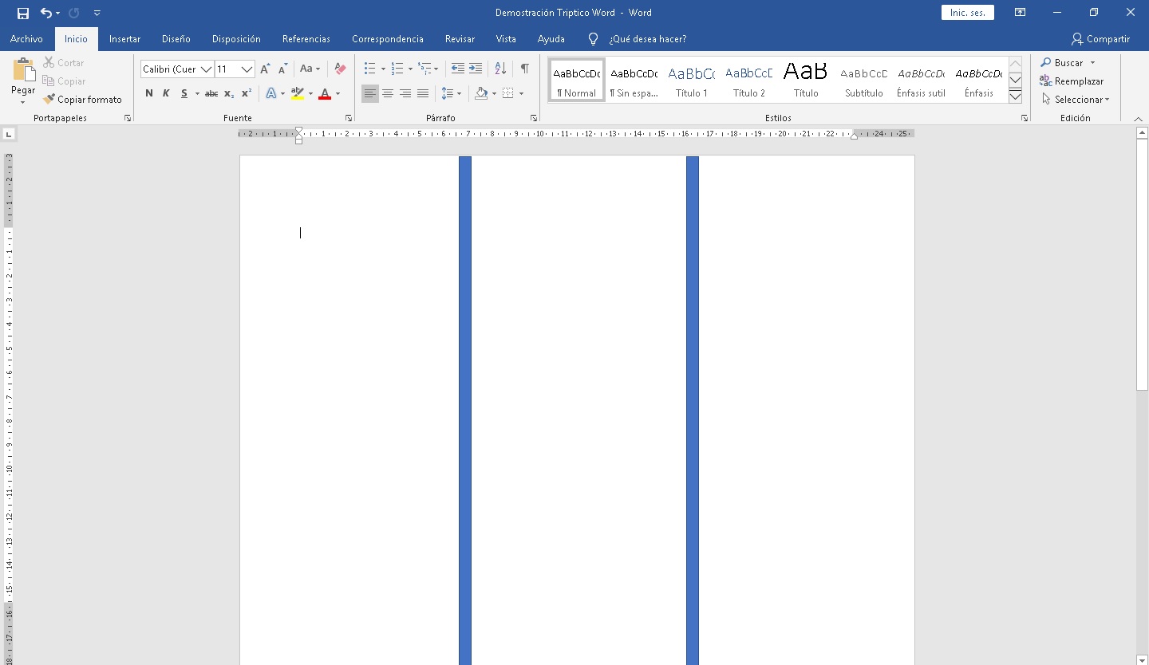
Task: Click Copiar in clipboard group
Action: (x=64, y=81)
